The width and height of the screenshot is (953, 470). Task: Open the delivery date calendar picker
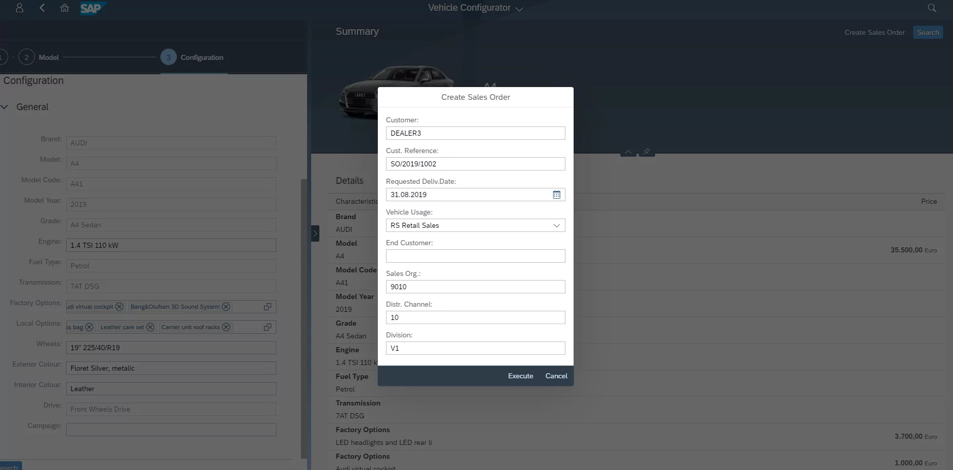click(x=557, y=195)
